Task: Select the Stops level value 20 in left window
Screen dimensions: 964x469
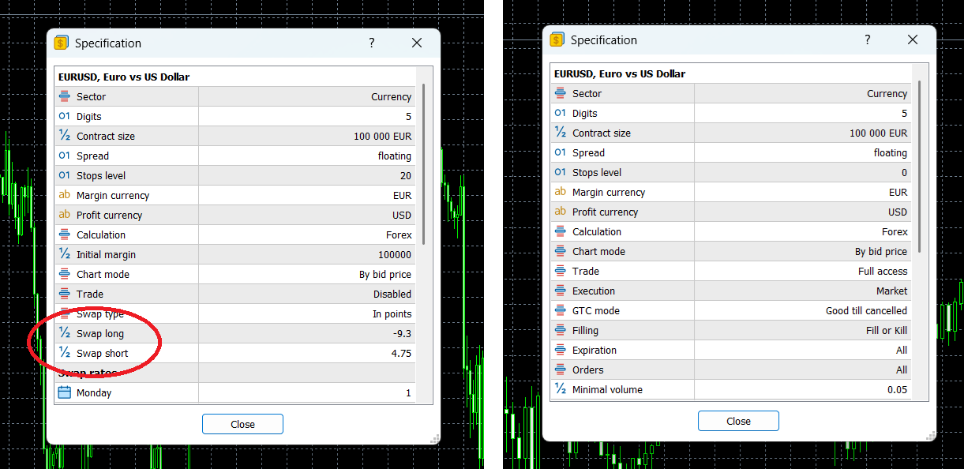Action: pyautogui.click(x=406, y=175)
